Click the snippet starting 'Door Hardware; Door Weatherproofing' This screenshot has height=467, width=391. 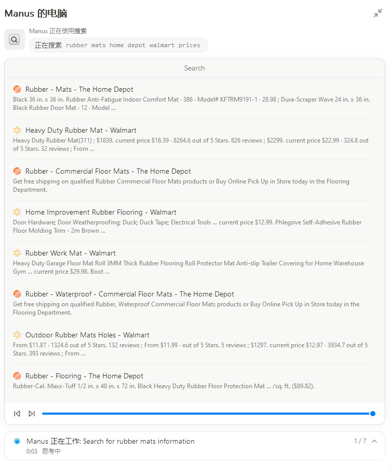point(187,227)
